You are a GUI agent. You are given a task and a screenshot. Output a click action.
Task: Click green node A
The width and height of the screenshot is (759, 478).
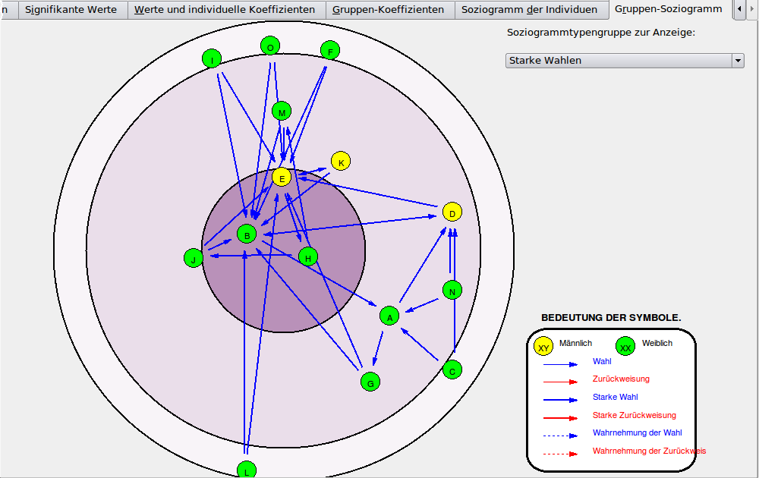389,316
